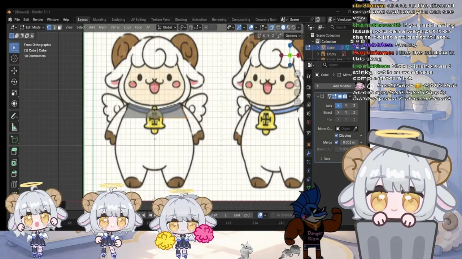Activate the Transform tool

tap(14, 104)
